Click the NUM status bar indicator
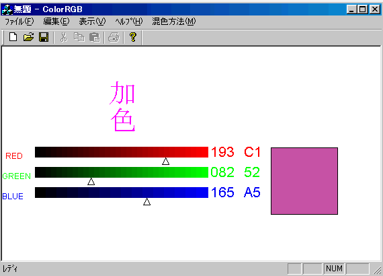 point(334,269)
